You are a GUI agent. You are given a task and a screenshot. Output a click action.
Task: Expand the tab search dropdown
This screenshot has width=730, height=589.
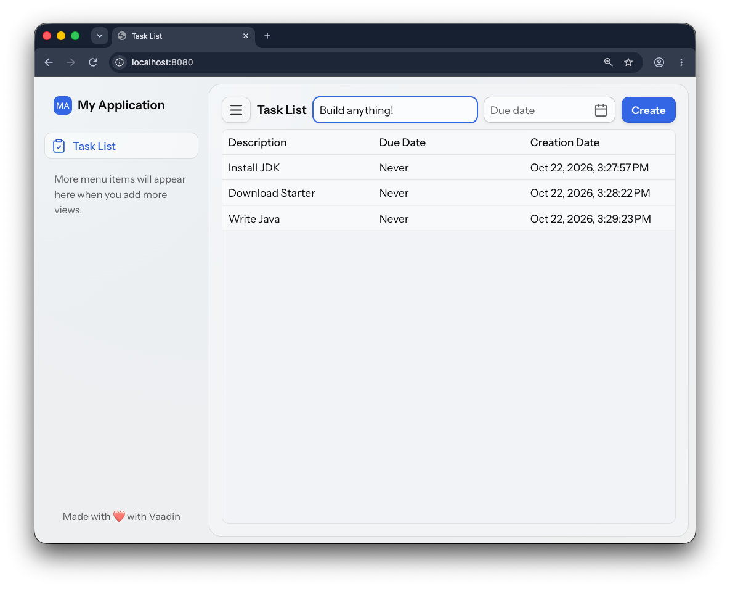tap(100, 36)
